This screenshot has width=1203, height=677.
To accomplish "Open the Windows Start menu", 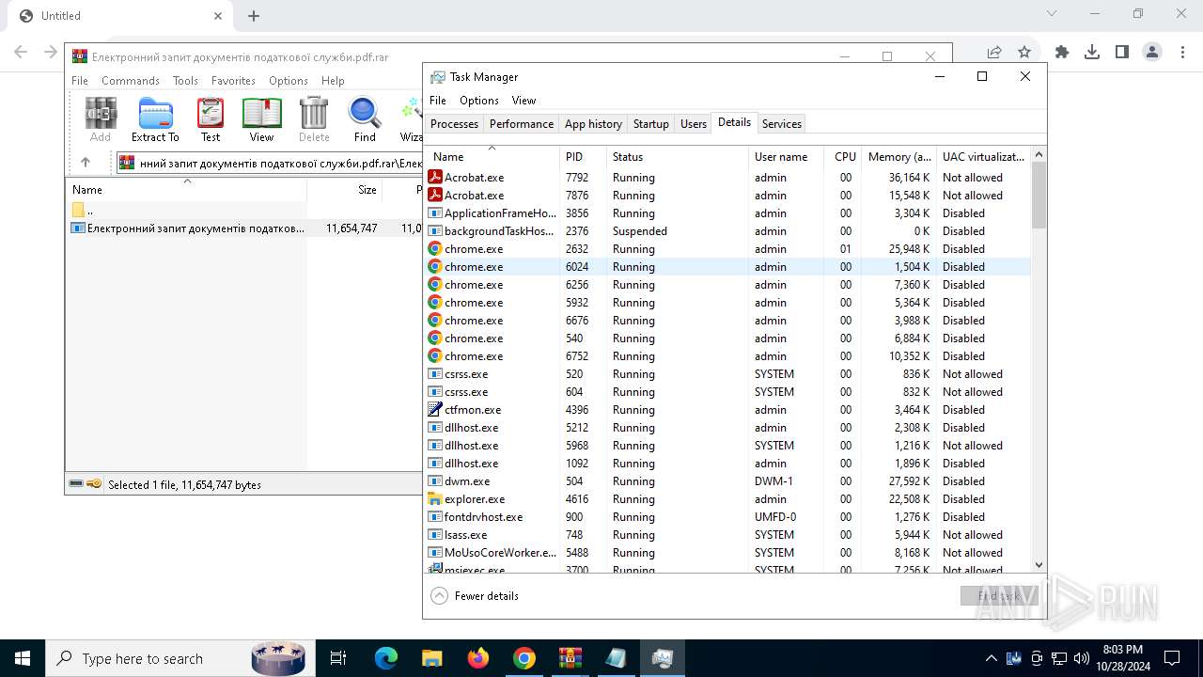I will tap(23, 658).
